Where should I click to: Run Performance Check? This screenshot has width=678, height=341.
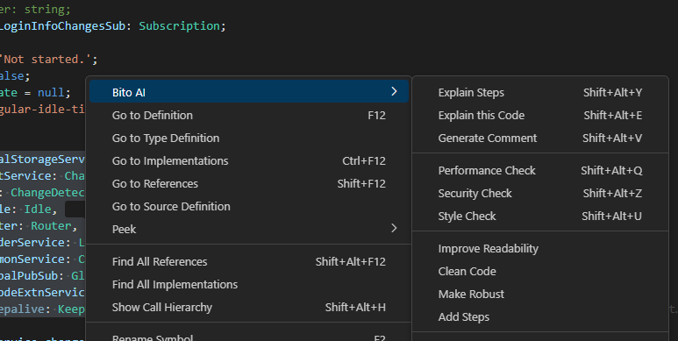pos(540,171)
